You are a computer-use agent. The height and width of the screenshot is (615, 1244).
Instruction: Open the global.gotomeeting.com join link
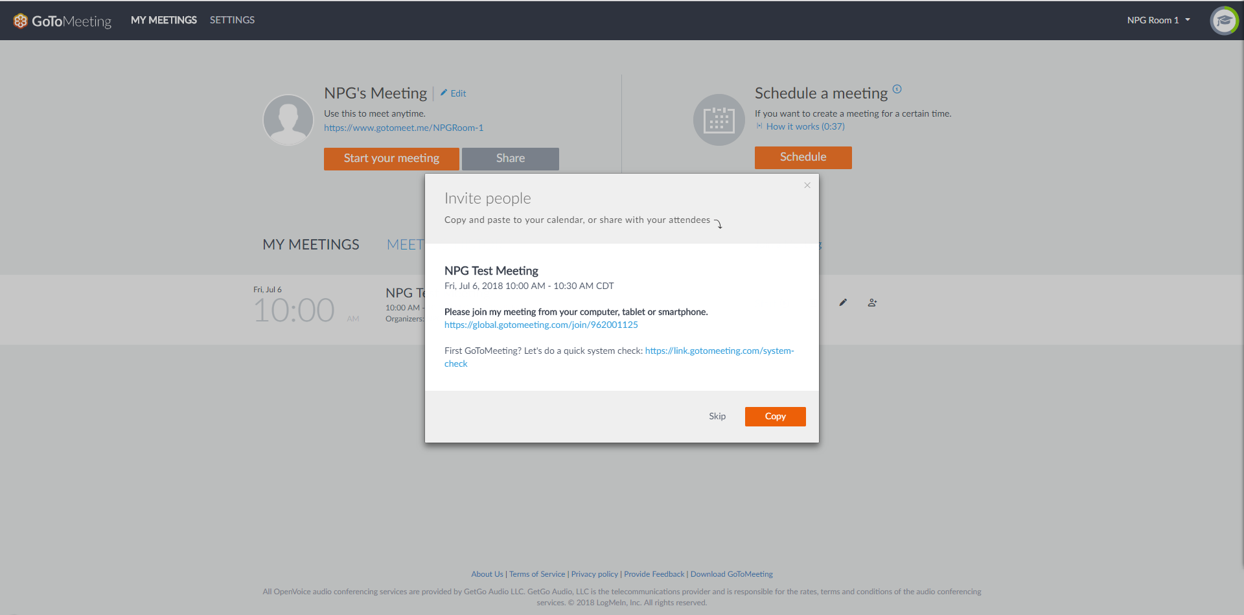click(541, 325)
